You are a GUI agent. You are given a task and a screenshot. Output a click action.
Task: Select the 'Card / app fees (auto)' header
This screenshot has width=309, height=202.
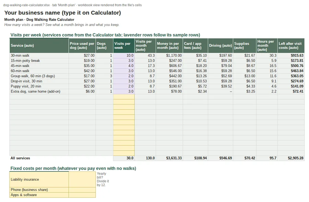click(195, 46)
